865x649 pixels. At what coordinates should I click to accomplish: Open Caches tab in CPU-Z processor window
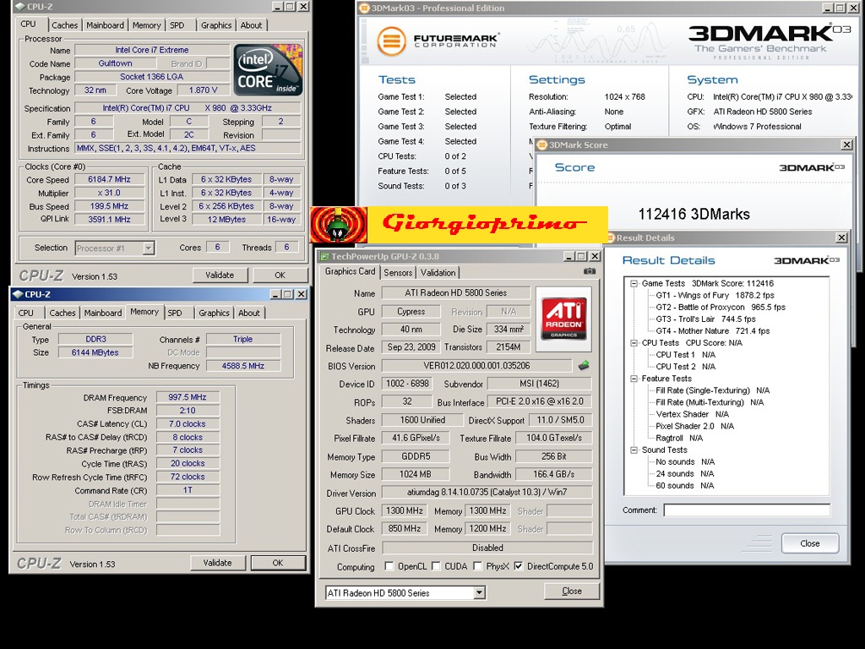point(64,25)
